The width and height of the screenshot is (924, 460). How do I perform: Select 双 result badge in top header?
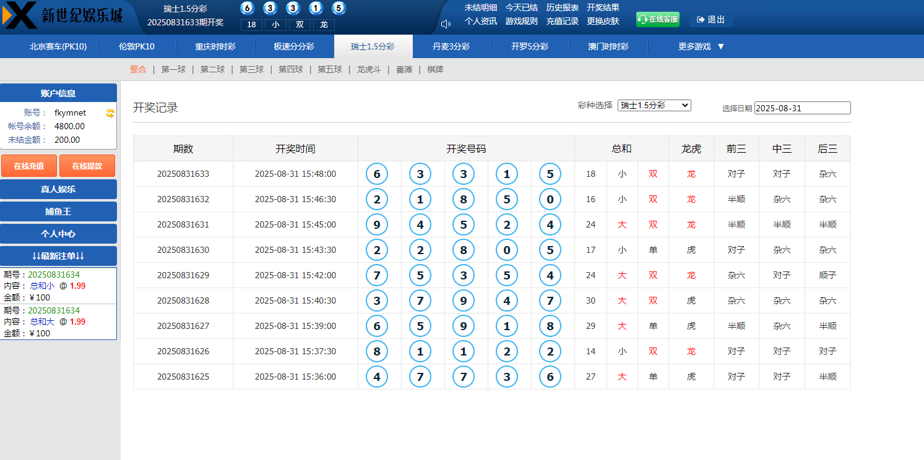(298, 25)
